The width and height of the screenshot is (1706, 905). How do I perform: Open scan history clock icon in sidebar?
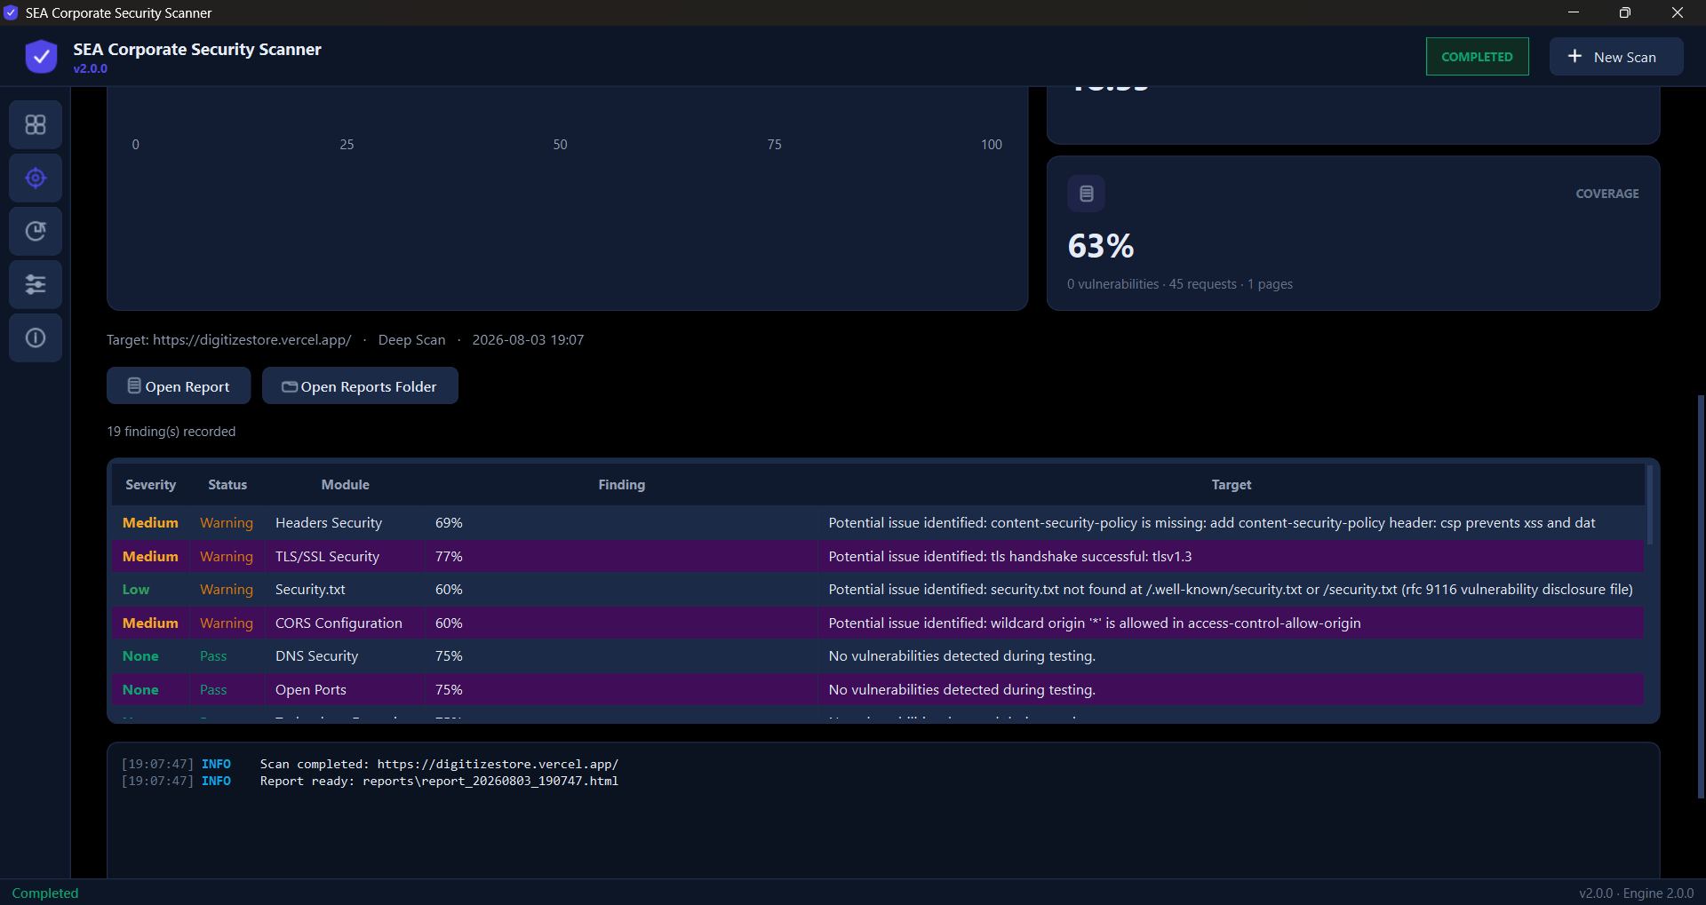(36, 231)
